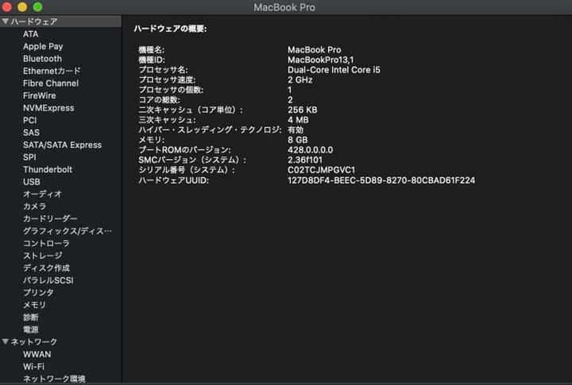Open the PCI entry
The width and height of the screenshot is (572, 385).
tap(30, 120)
